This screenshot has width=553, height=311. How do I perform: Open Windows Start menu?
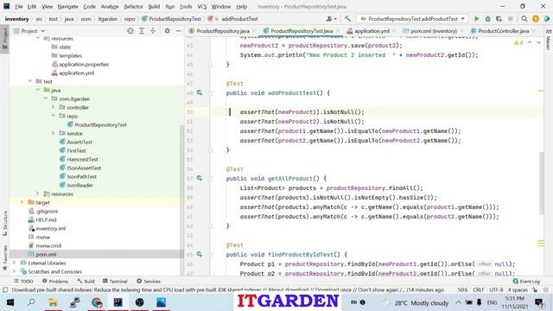10,302
